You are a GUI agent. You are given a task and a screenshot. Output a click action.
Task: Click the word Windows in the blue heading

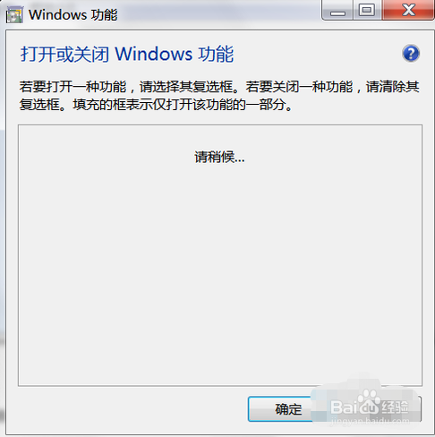[153, 54]
